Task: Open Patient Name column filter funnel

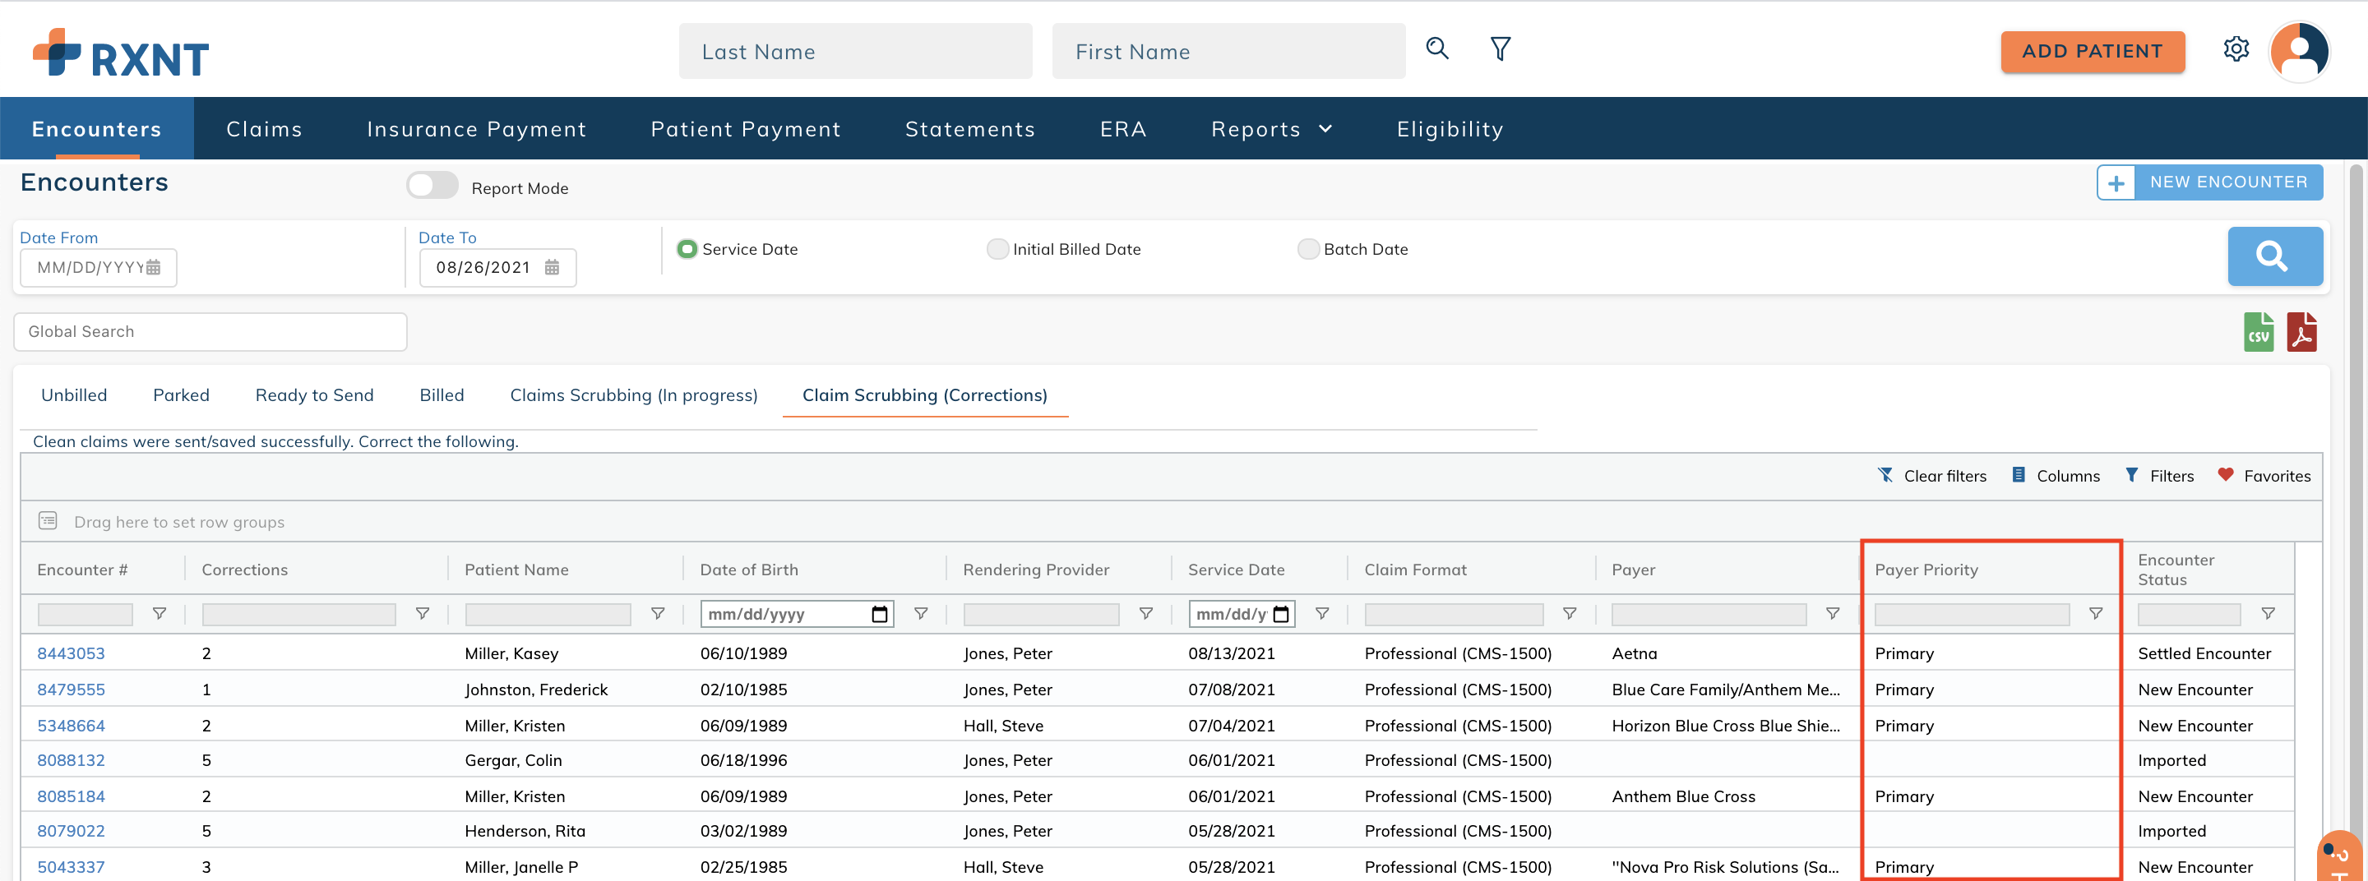Action: (x=657, y=614)
